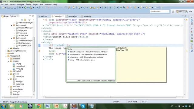Open the Debug button dropdown arrow
Viewport: 194px width, 109px height.
click(x=22, y=8)
